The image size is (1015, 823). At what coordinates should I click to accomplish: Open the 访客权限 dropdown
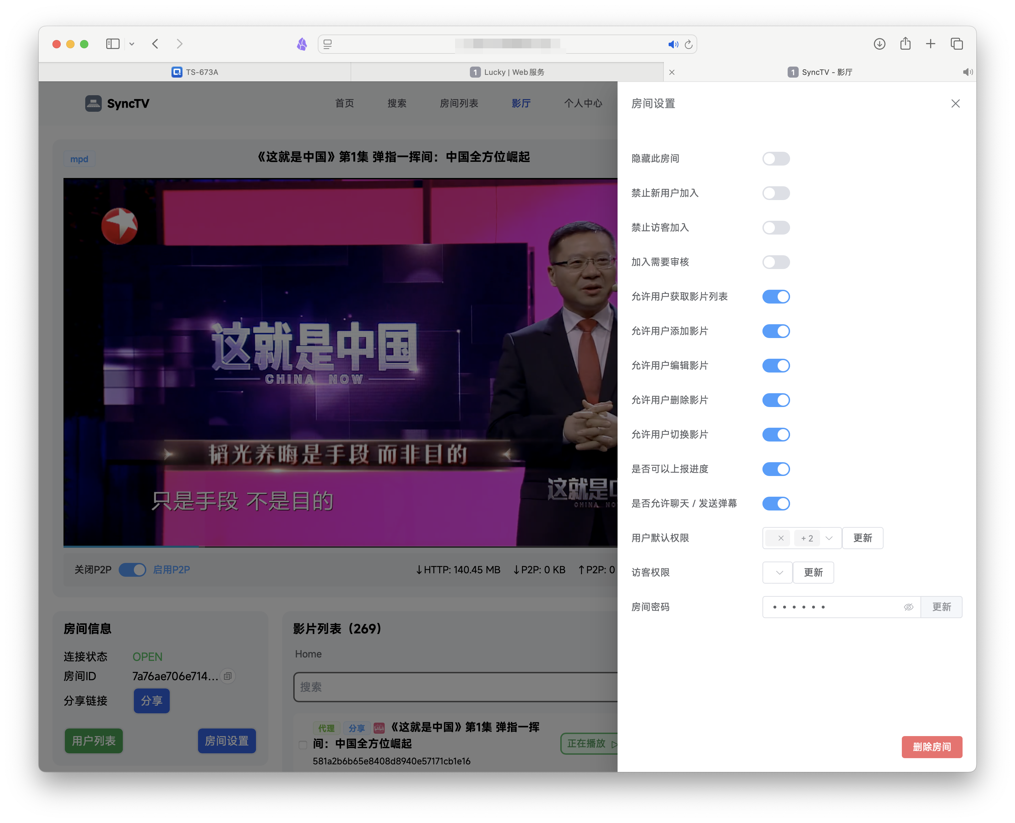pyautogui.click(x=778, y=573)
